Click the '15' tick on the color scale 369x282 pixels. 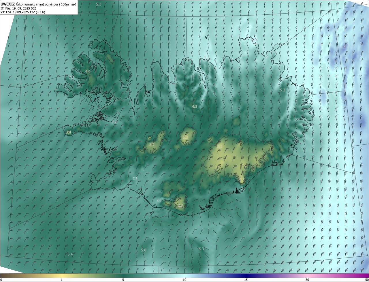tap(246, 280)
